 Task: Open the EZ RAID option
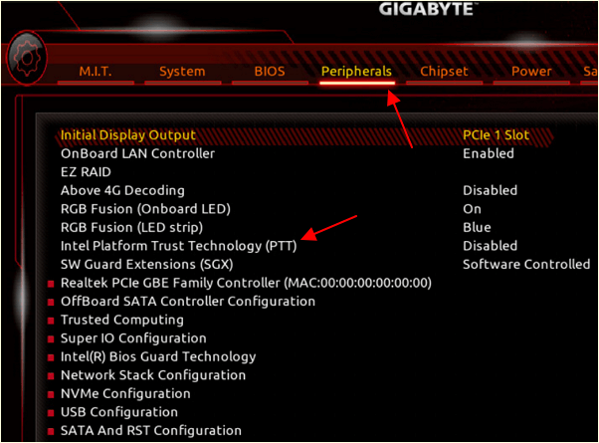86,172
